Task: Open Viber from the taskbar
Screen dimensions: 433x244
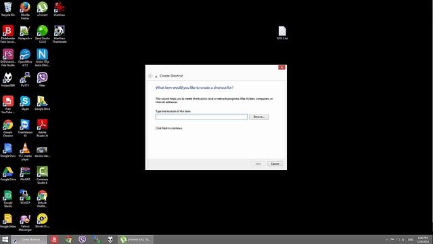Action: pyautogui.click(x=83, y=239)
